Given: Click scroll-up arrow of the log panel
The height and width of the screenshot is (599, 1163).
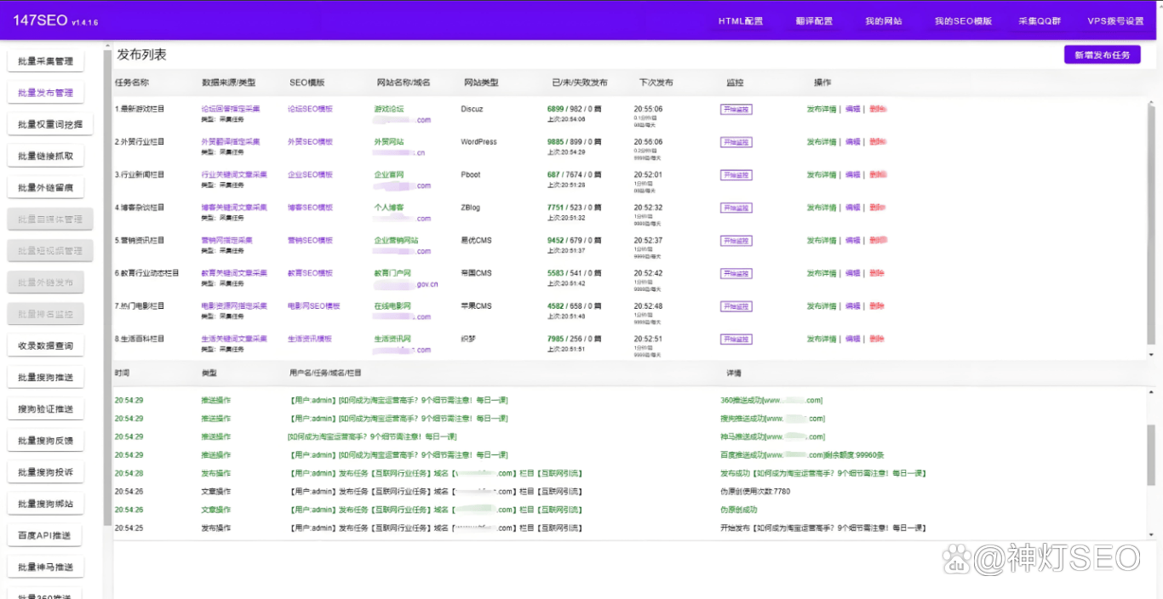Looking at the screenshot, I should [x=1151, y=391].
